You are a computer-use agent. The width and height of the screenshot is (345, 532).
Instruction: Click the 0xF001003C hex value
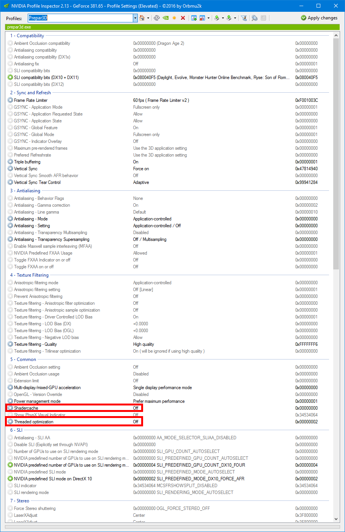pos(307,100)
